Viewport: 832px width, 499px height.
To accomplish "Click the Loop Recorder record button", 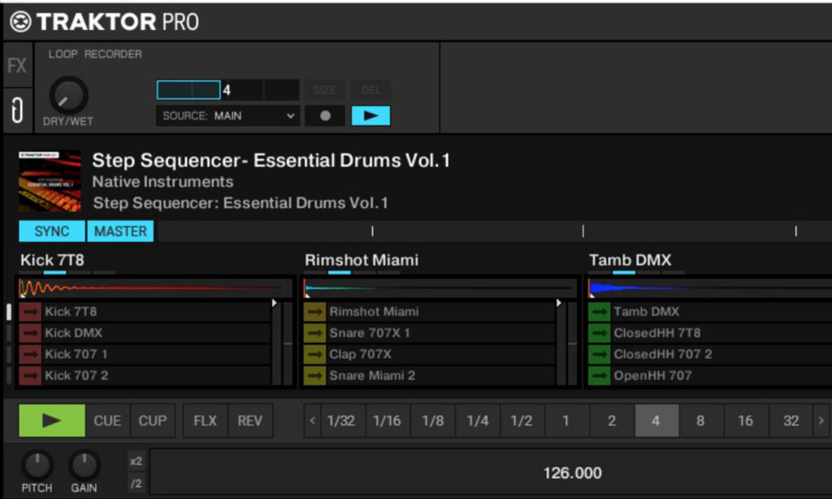I will [325, 115].
